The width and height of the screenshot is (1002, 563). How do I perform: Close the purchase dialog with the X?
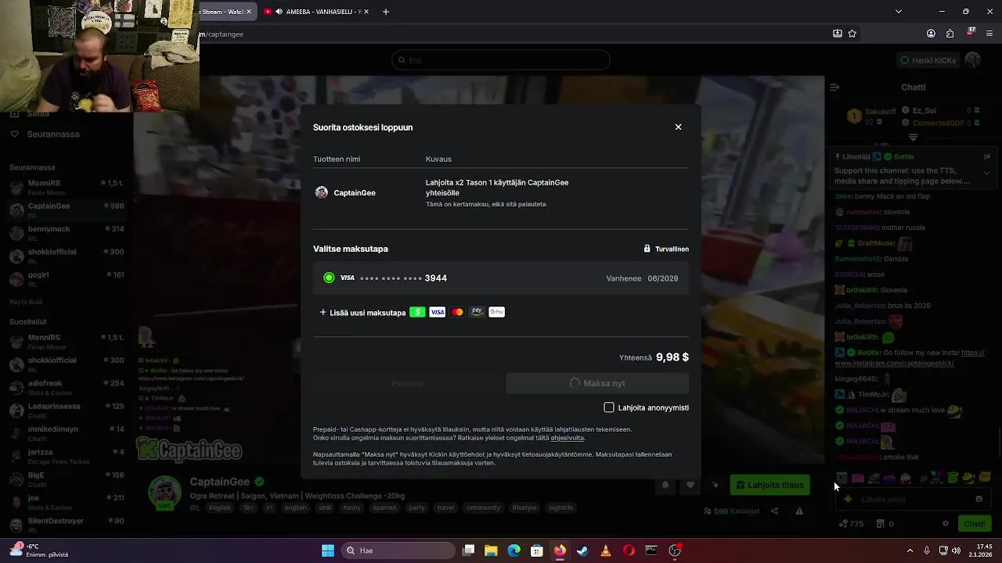(678, 127)
